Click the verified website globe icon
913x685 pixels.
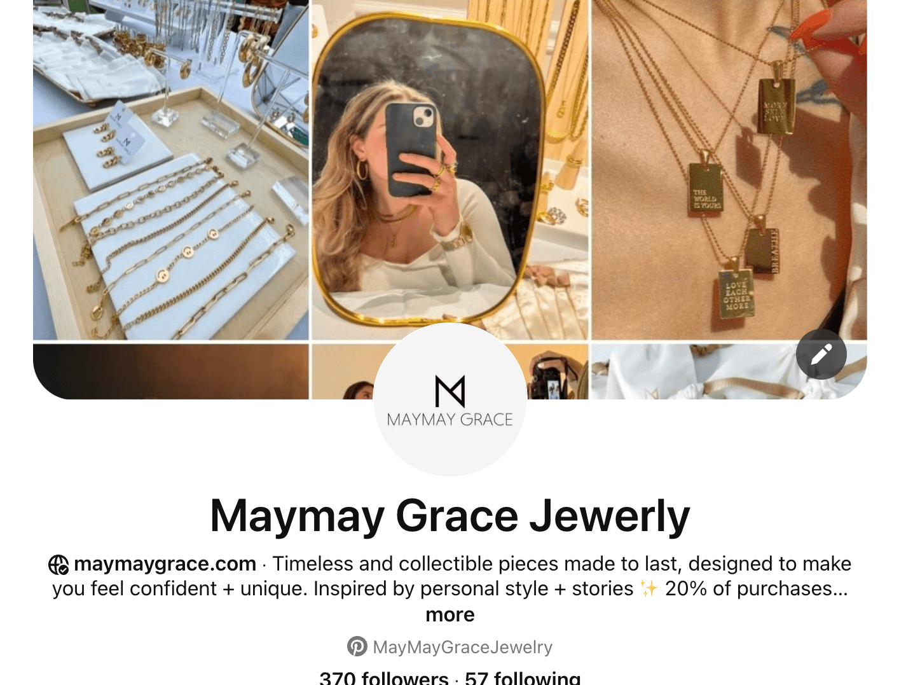[58, 565]
